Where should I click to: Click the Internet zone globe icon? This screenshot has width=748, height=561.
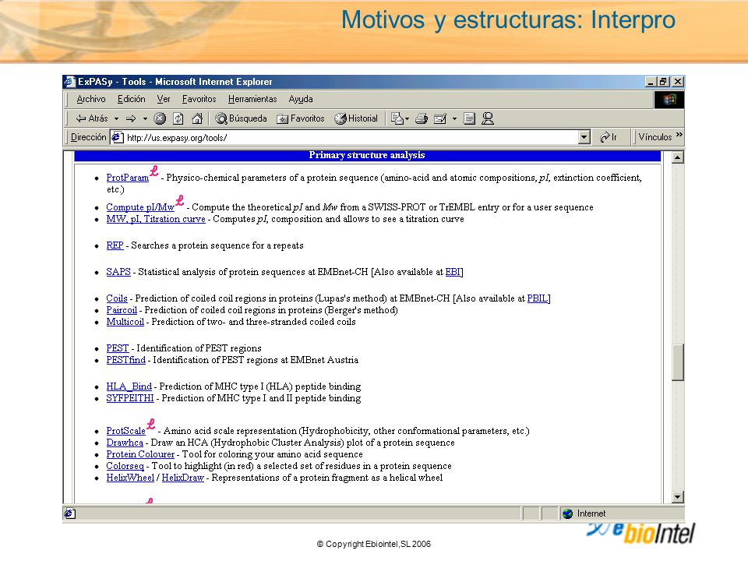567,513
